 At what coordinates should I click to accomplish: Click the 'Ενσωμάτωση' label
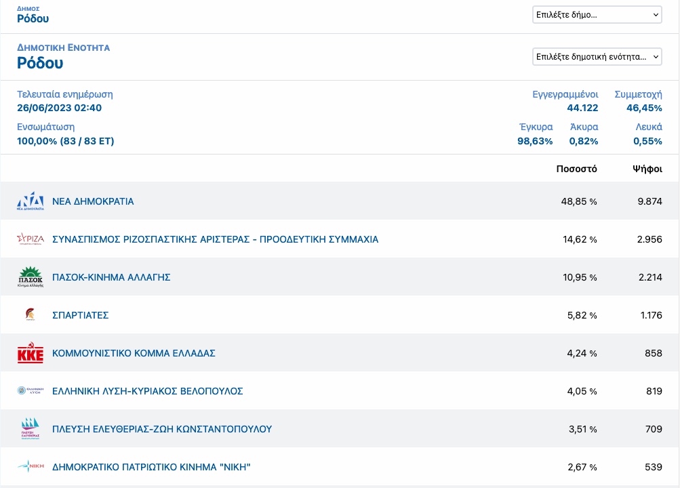pos(45,127)
